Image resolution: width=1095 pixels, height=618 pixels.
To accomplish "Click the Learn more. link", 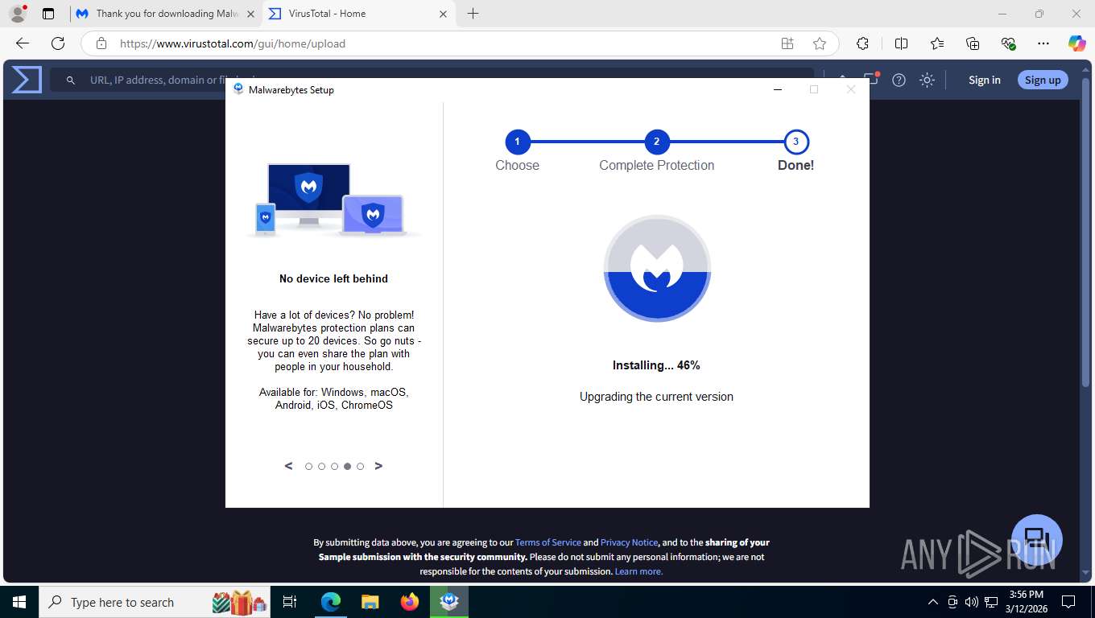I will (638, 571).
